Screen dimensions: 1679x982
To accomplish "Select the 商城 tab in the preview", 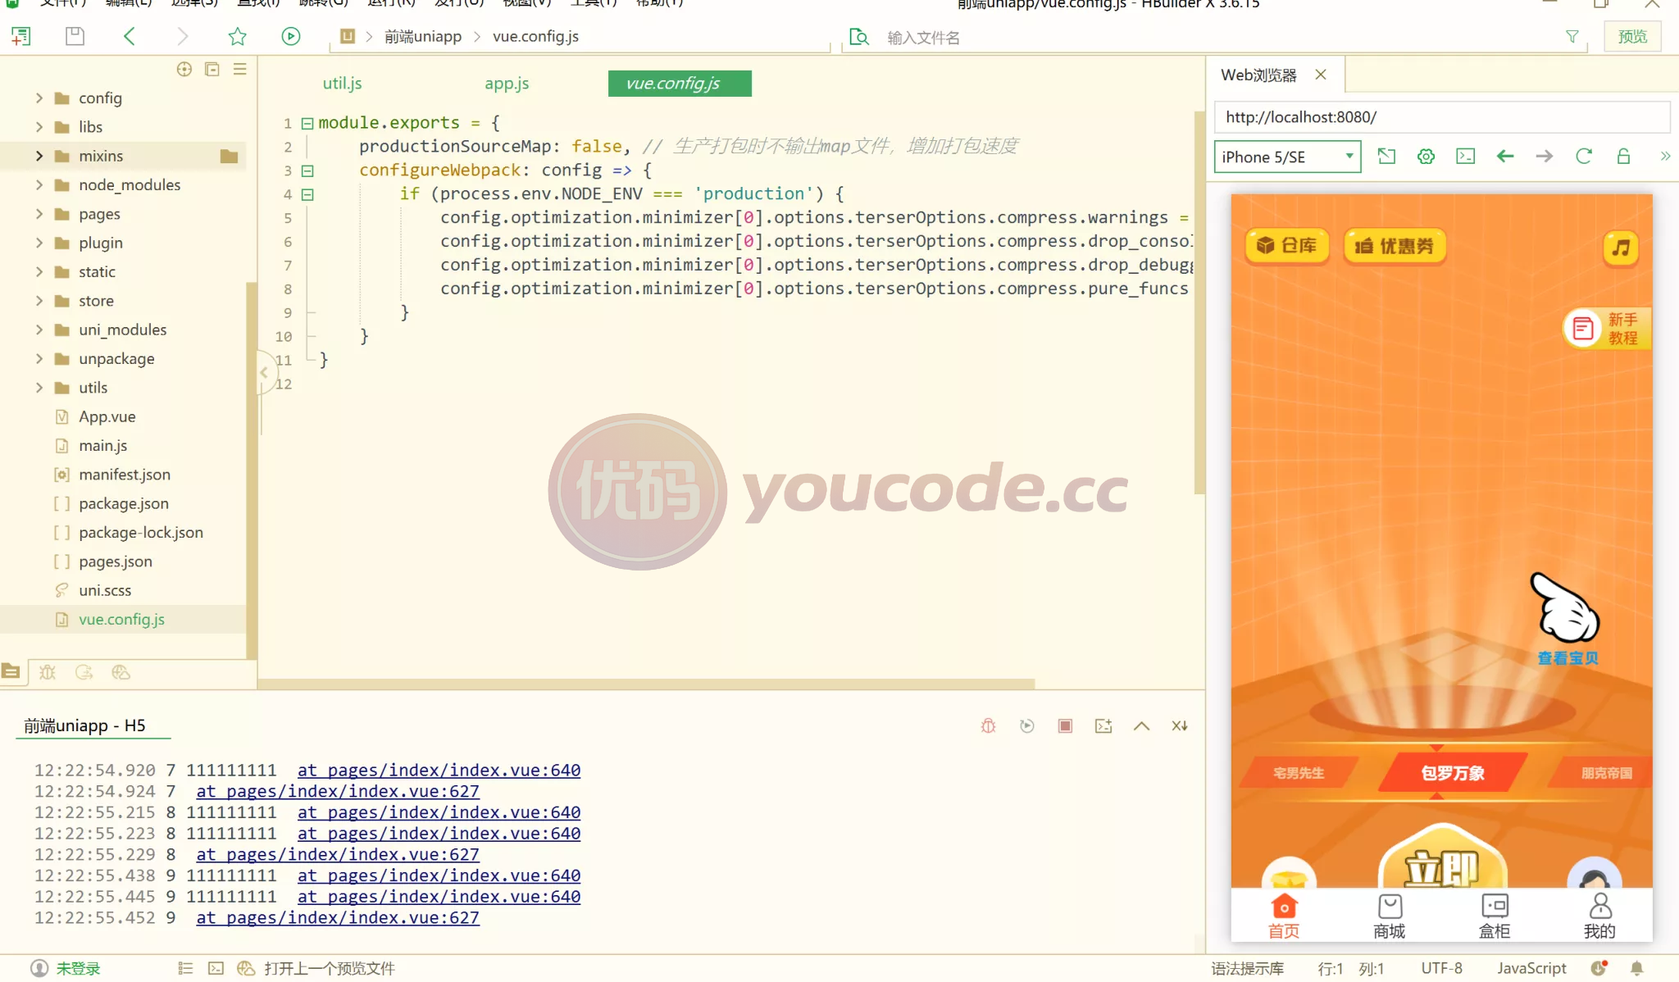I will coord(1390,916).
